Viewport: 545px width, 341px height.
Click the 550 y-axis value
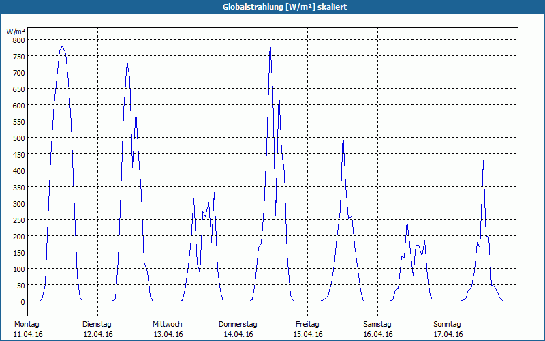[x=18, y=122]
